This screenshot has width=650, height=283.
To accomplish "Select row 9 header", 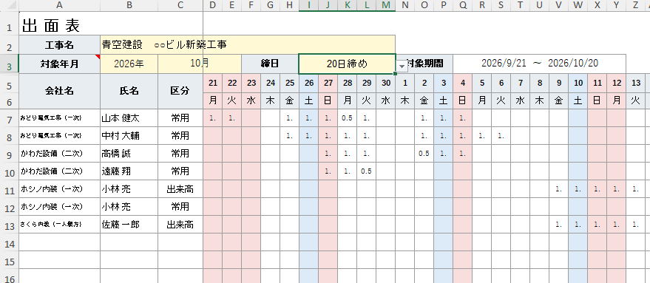I will point(9,154).
